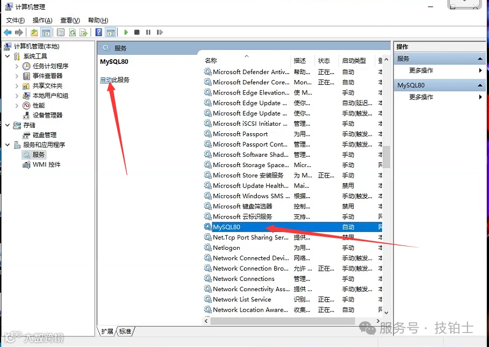This screenshot has height=347, width=489.
Task: Click the Restart service toolbar icon
Action: click(160, 32)
